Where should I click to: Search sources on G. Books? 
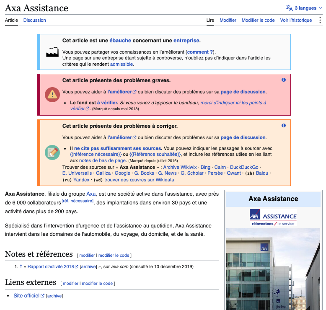pyautogui.click(x=144, y=173)
